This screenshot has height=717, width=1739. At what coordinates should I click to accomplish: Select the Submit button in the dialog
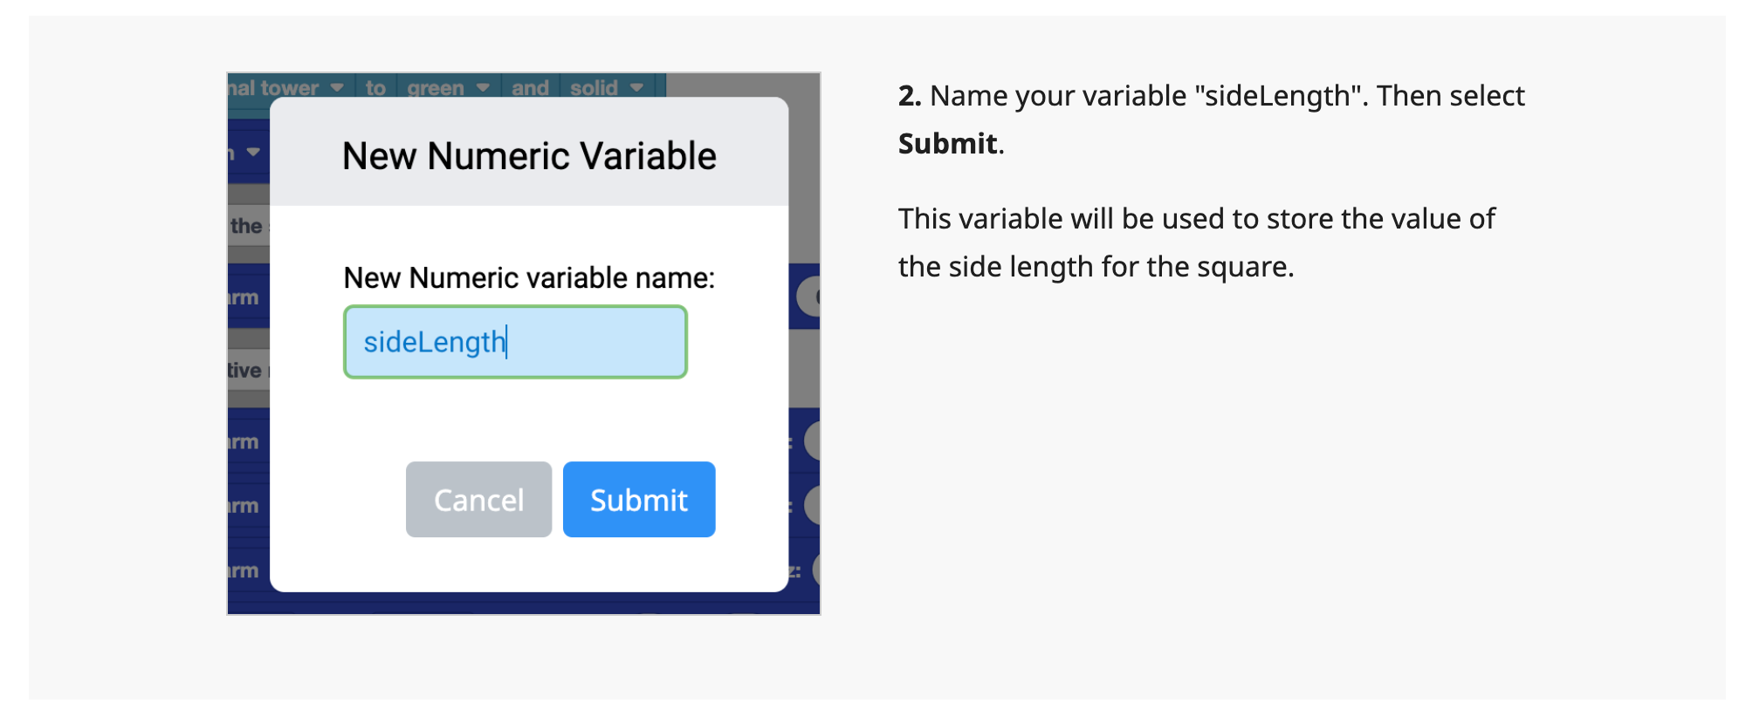pos(639,499)
